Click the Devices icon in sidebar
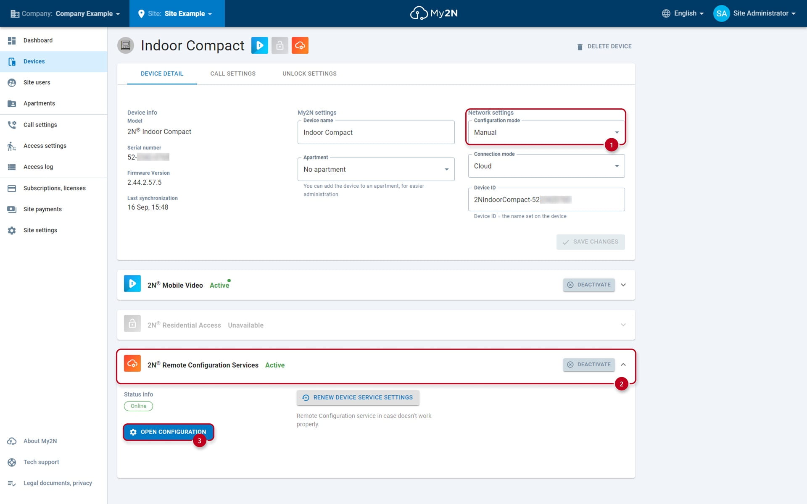Viewport: 807px width, 504px height. pyautogui.click(x=12, y=61)
